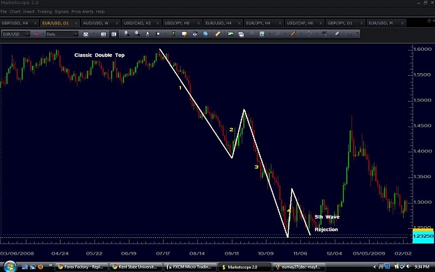
Task: Open the Daily timeframe dropdown
Action: (62, 34)
